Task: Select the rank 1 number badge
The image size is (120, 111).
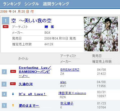Action: point(6,21)
